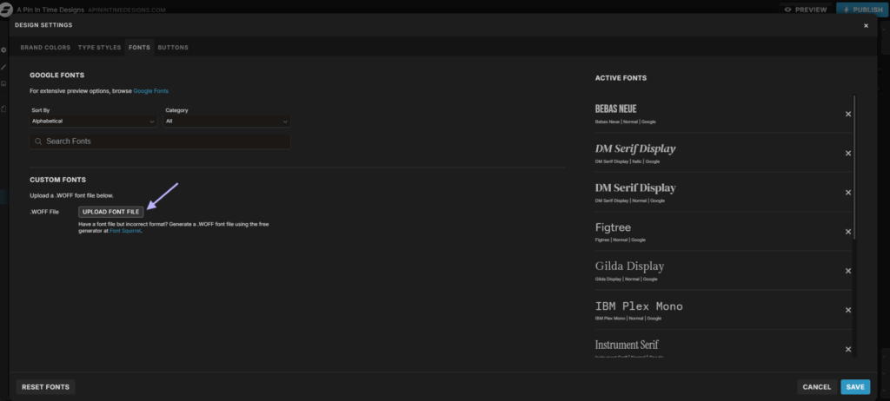Switch to Brand Colors tab
890x401 pixels.
point(45,47)
